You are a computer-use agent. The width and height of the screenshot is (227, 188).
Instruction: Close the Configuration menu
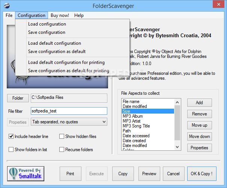[x=32, y=15]
